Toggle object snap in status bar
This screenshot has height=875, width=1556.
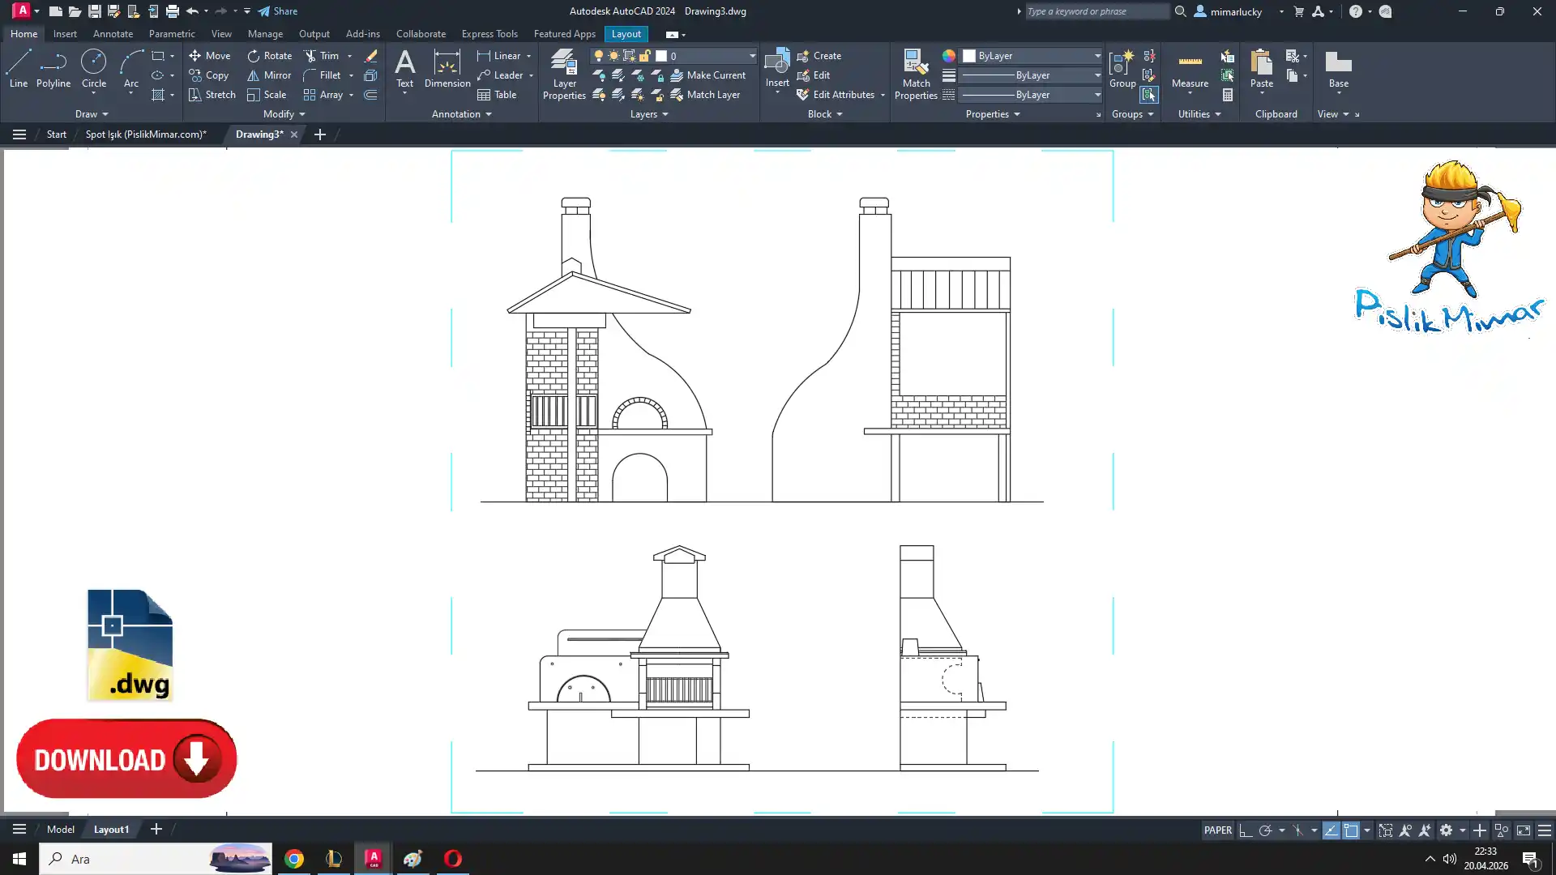click(1351, 830)
